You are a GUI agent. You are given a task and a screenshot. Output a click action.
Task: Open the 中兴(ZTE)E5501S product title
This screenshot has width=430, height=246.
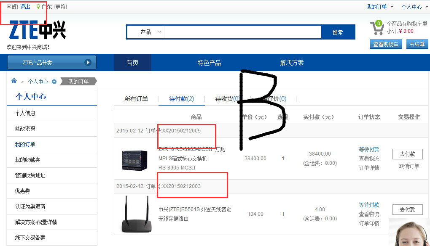pyautogui.click(x=195, y=214)
